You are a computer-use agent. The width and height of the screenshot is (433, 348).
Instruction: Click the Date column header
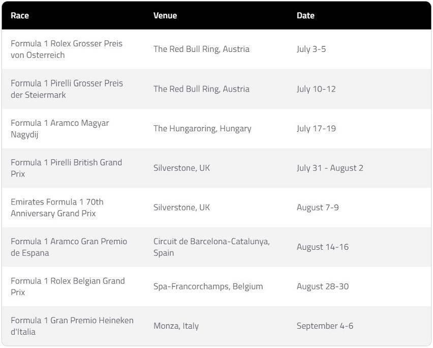pos(305,15)
